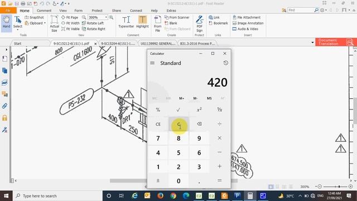357x201 pixels.
Task: Open the PDF Sign tool
Action: click(200, 23)
